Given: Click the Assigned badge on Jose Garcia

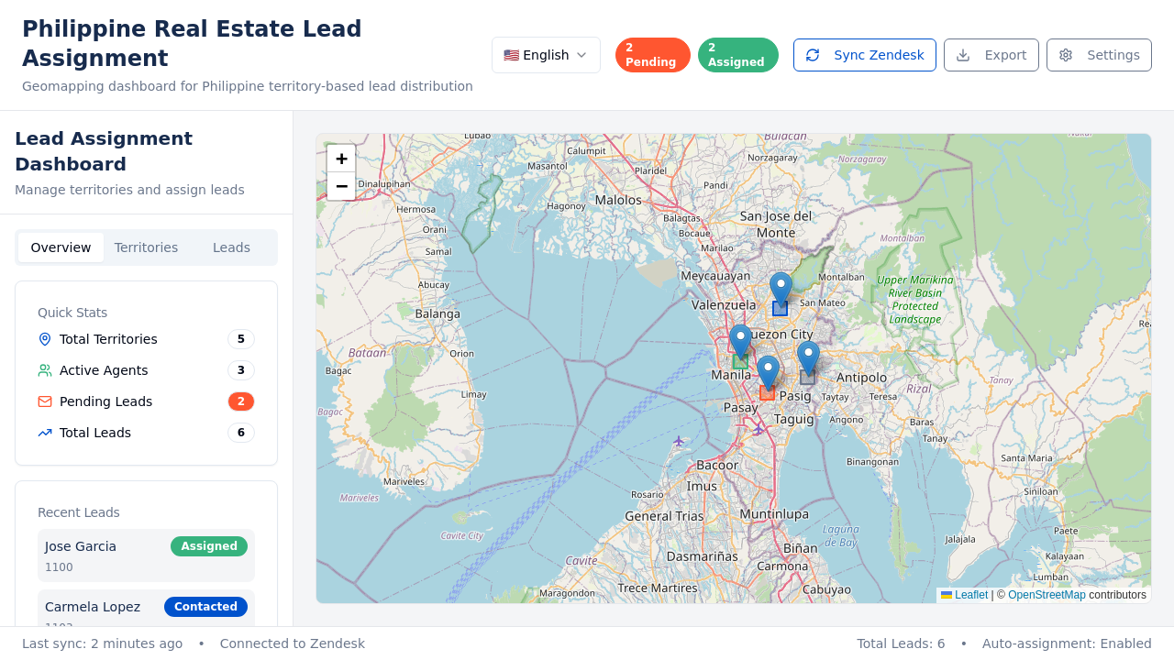Looking at the screenshot, I should 208,545.
